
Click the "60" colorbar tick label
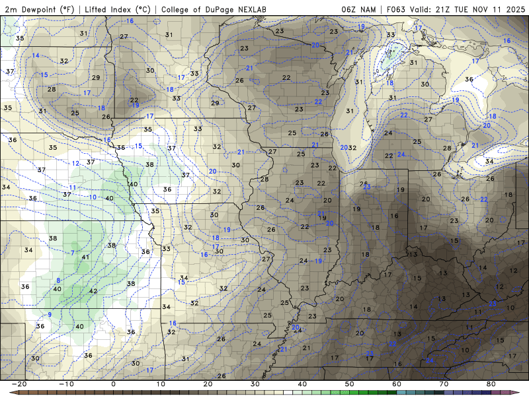(397, 384)
